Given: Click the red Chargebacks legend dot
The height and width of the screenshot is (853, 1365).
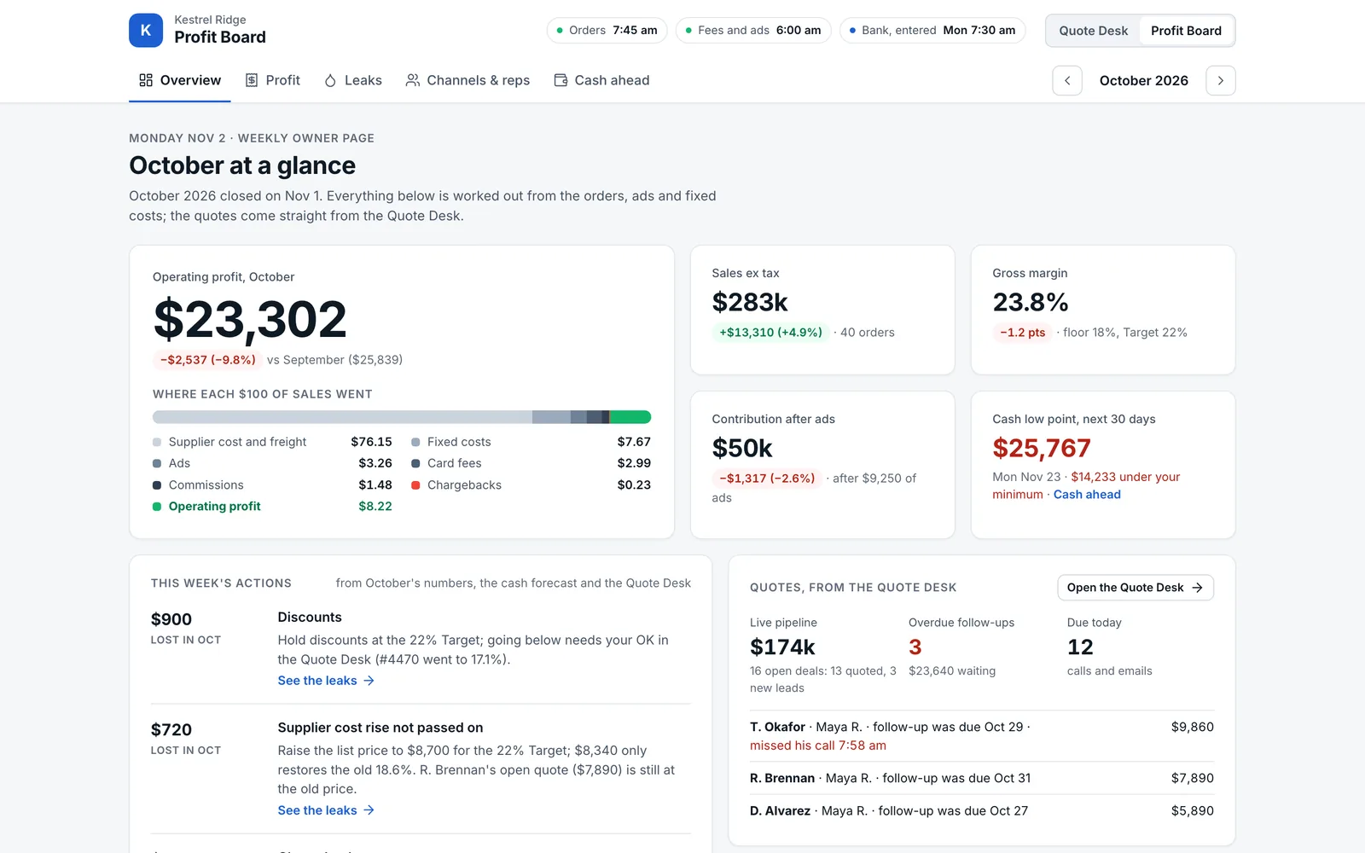Looking at the screenshot, I should click(x=415, y=485).
